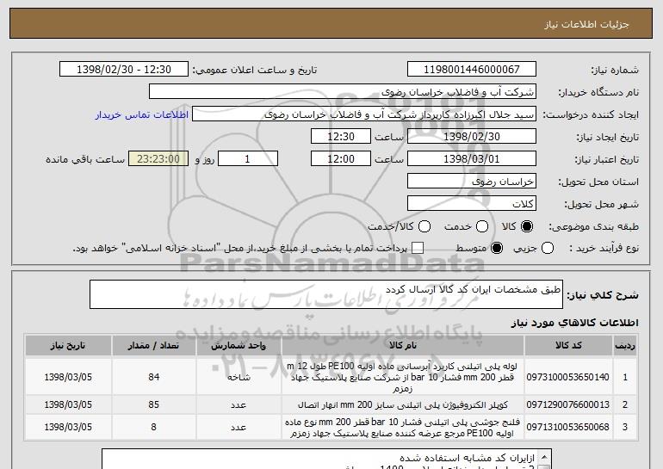The width and height of the screenshot is (663, 469).
Task: Click the remaining days field showing 1
Action: point(248,159)
